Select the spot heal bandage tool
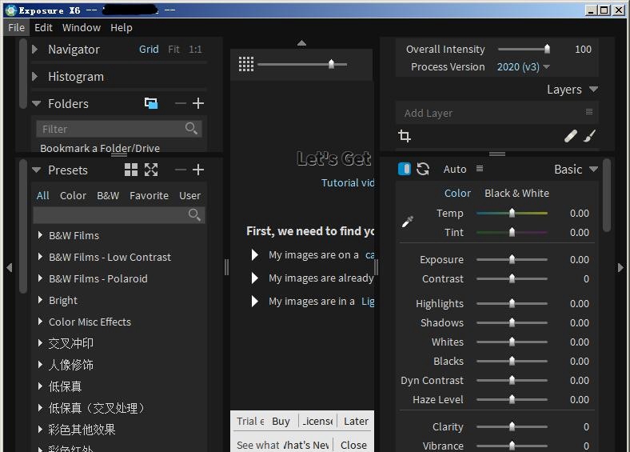The width and height of the screenshot is (630, 452). click(x=571, y=136)
